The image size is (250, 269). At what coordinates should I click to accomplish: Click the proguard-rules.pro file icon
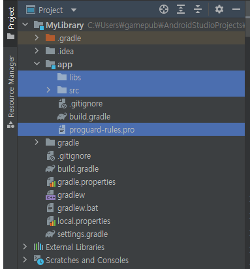pyautogui.click(x=62, y=130)
